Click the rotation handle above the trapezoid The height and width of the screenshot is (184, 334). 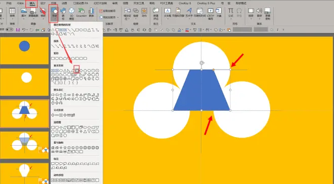pyautogui.click(x=202, y=63)
